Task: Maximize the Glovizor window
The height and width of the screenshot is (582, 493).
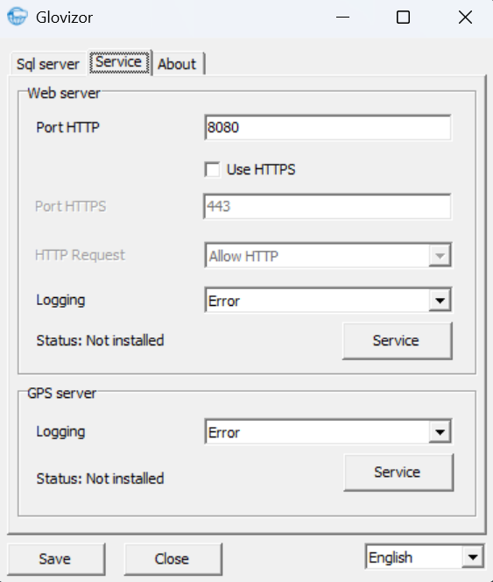Action: [403, 17]
